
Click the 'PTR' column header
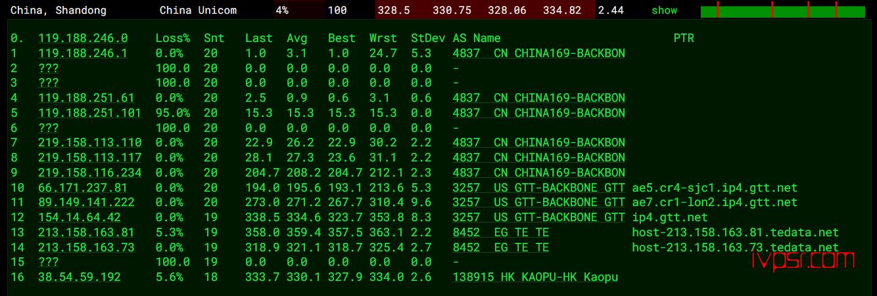coord(684,38)
